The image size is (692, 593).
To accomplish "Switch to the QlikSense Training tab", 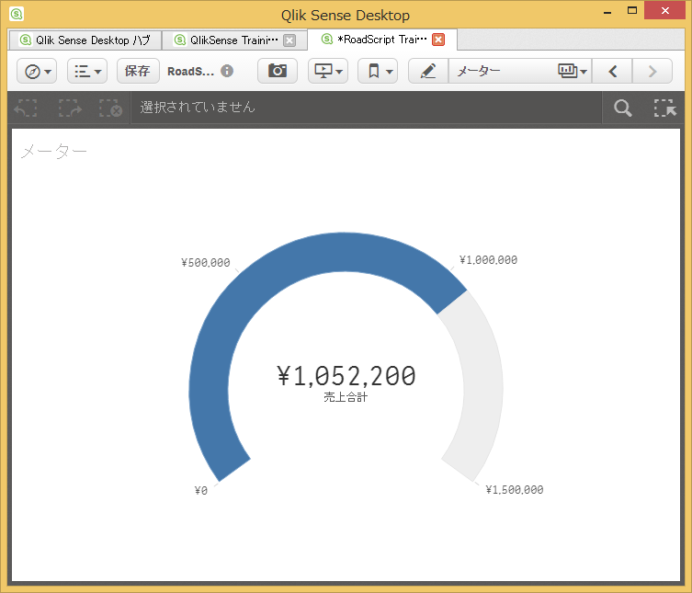I will [225, 40].
